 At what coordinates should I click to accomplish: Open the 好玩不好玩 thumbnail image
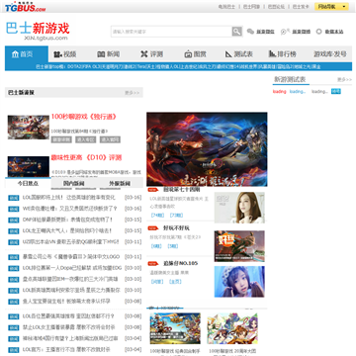(x=239, y=246)
